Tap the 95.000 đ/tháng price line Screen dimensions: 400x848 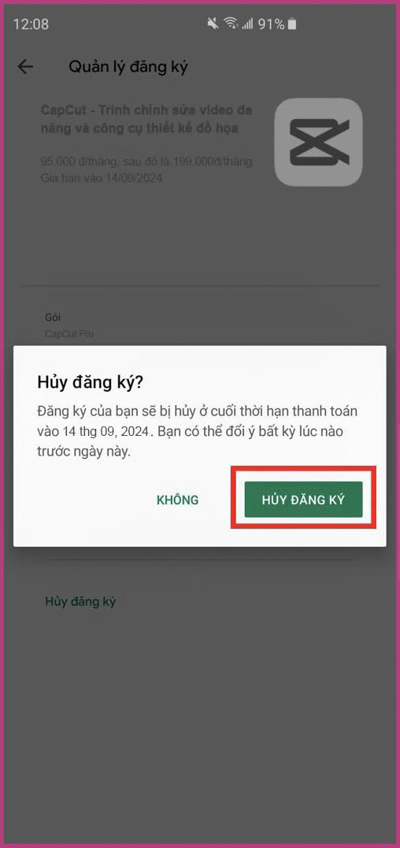146,161
